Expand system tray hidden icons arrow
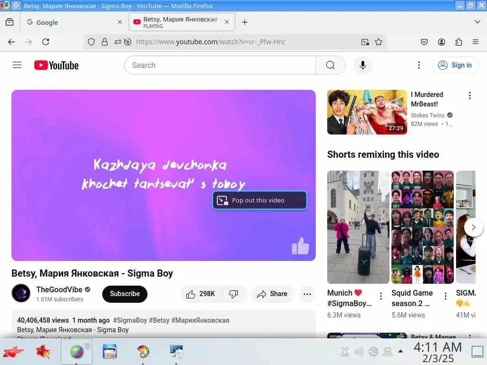 [x=400, y=351]
